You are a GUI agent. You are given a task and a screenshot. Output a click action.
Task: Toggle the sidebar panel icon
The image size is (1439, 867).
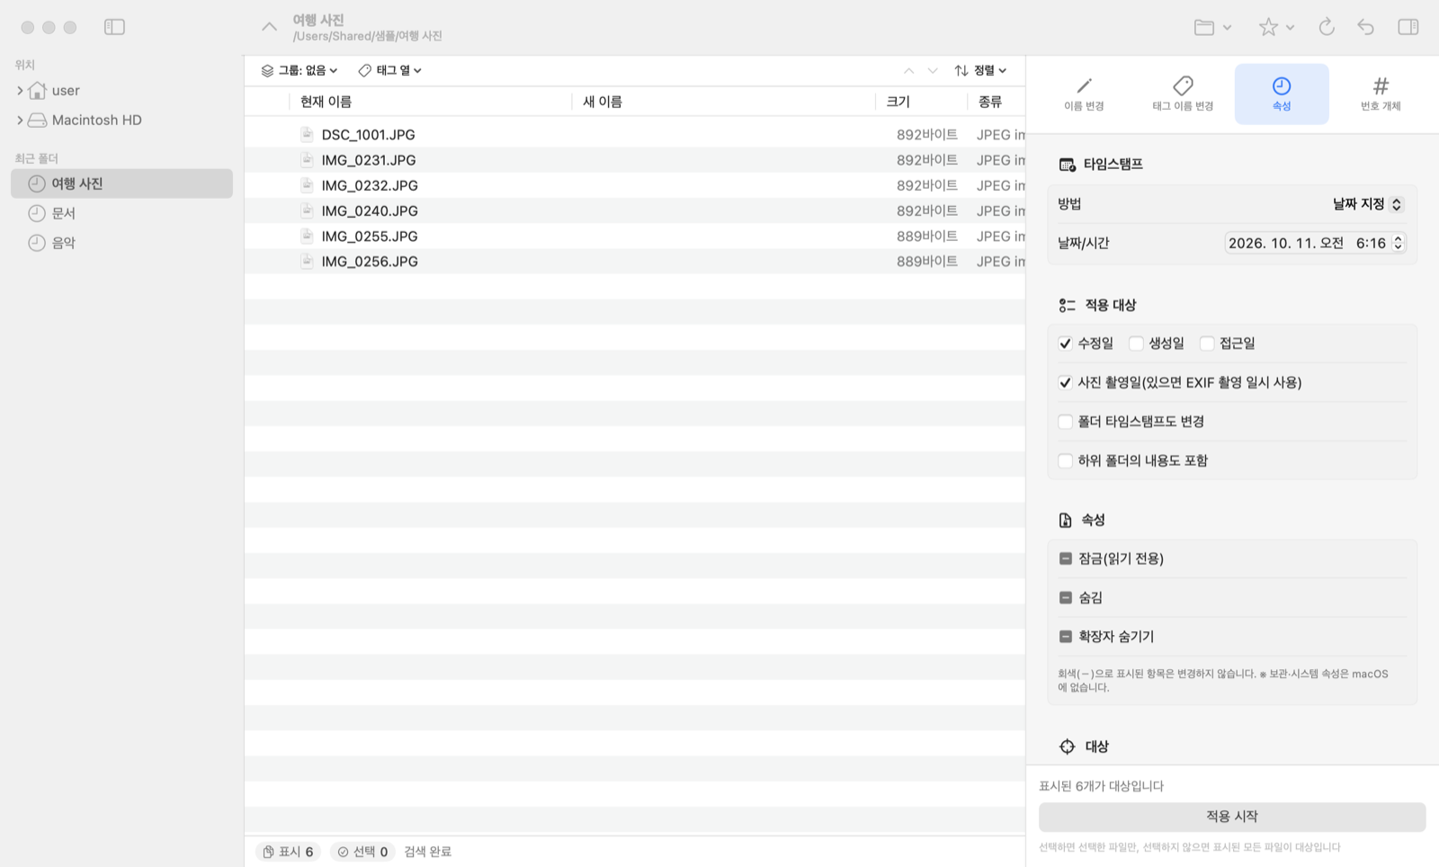114,27
